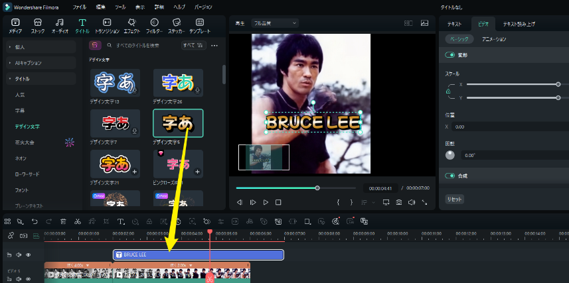This screenshot has width=569, height=283.
Task: Click the リセット reset button
Action: (454, 199)
